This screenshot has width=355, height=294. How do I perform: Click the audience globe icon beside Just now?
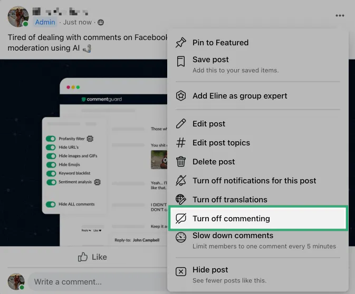click(x=101, y=22)
